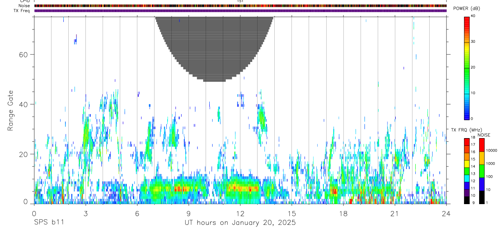This screenshot has width=502, height=231.
Task: Click the green swatch in NOISE legend
Action: tap(482, 171)
